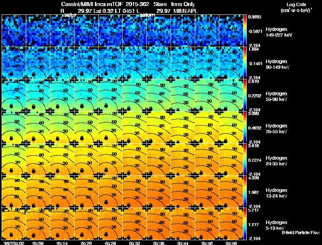This screenshot has width=322, height=245.
Task: Select the 2.610 colorbar maximum value
Action: pyautogui.click(x=254, y=81)
